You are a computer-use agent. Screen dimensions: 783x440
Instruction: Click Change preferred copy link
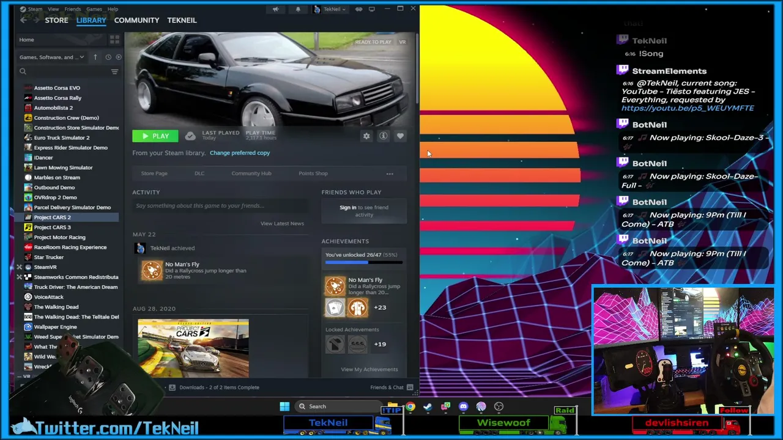(240, 153)
